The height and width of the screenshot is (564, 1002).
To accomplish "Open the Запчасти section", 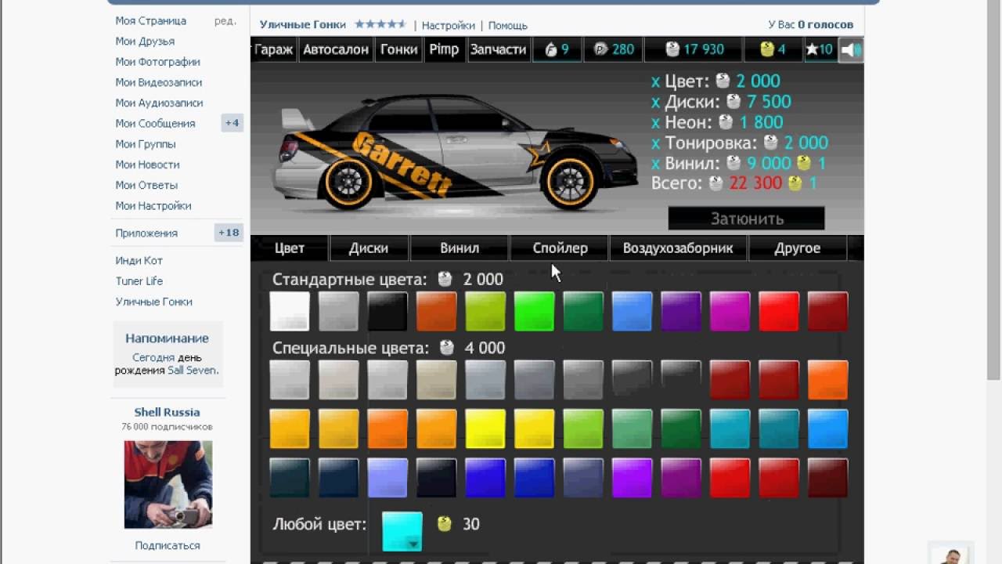I will pyautogui.click(x=498, y=49).
